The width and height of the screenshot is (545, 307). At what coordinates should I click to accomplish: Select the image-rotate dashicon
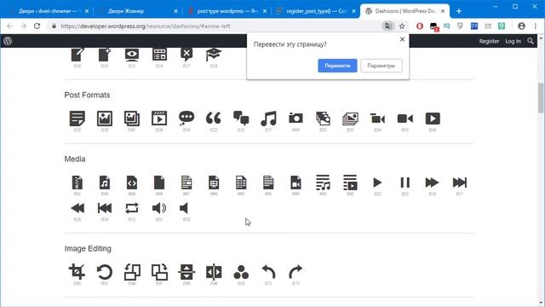pos(105,272)
